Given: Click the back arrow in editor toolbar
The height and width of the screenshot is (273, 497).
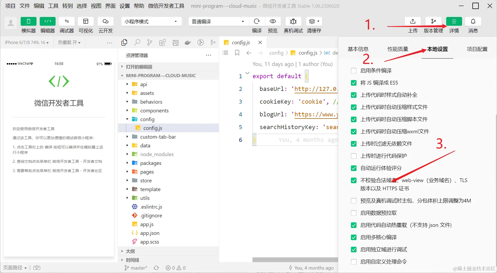Looking at the screenshot, I should point(249,53).
